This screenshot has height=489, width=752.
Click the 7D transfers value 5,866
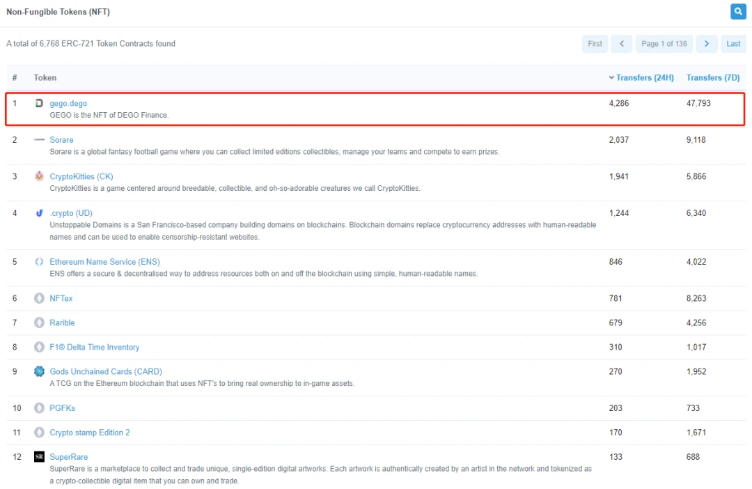[x=696, y=176]
